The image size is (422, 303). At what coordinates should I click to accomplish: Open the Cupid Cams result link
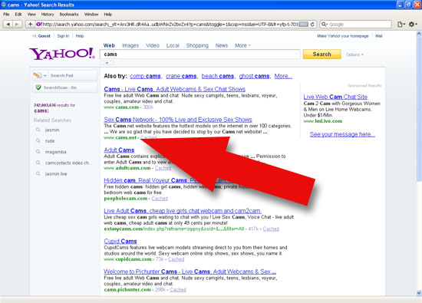(120, 241)
